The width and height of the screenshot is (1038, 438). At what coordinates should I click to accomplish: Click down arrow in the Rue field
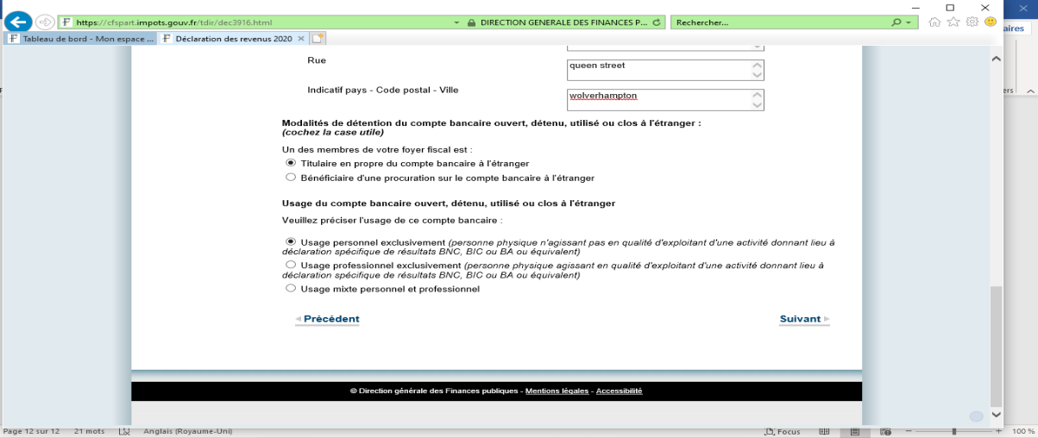pyautogui.click(x=757, y=75)
